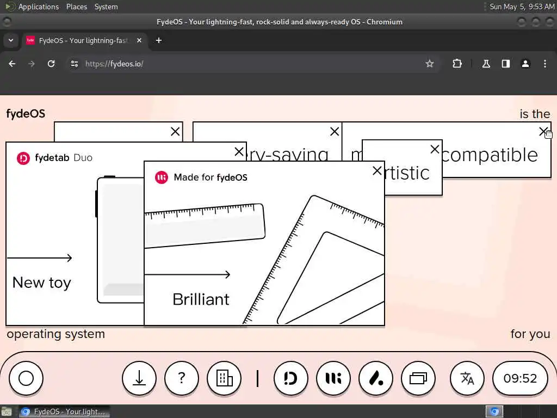The image size is (557, 418).
Task: Open the Extensions puzzle icon
Action: 457,64
